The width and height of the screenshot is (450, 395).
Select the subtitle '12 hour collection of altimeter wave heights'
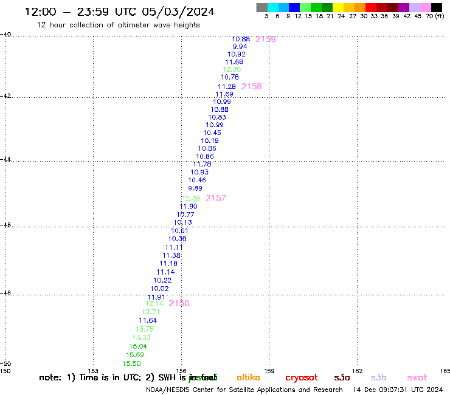(118, 25)
